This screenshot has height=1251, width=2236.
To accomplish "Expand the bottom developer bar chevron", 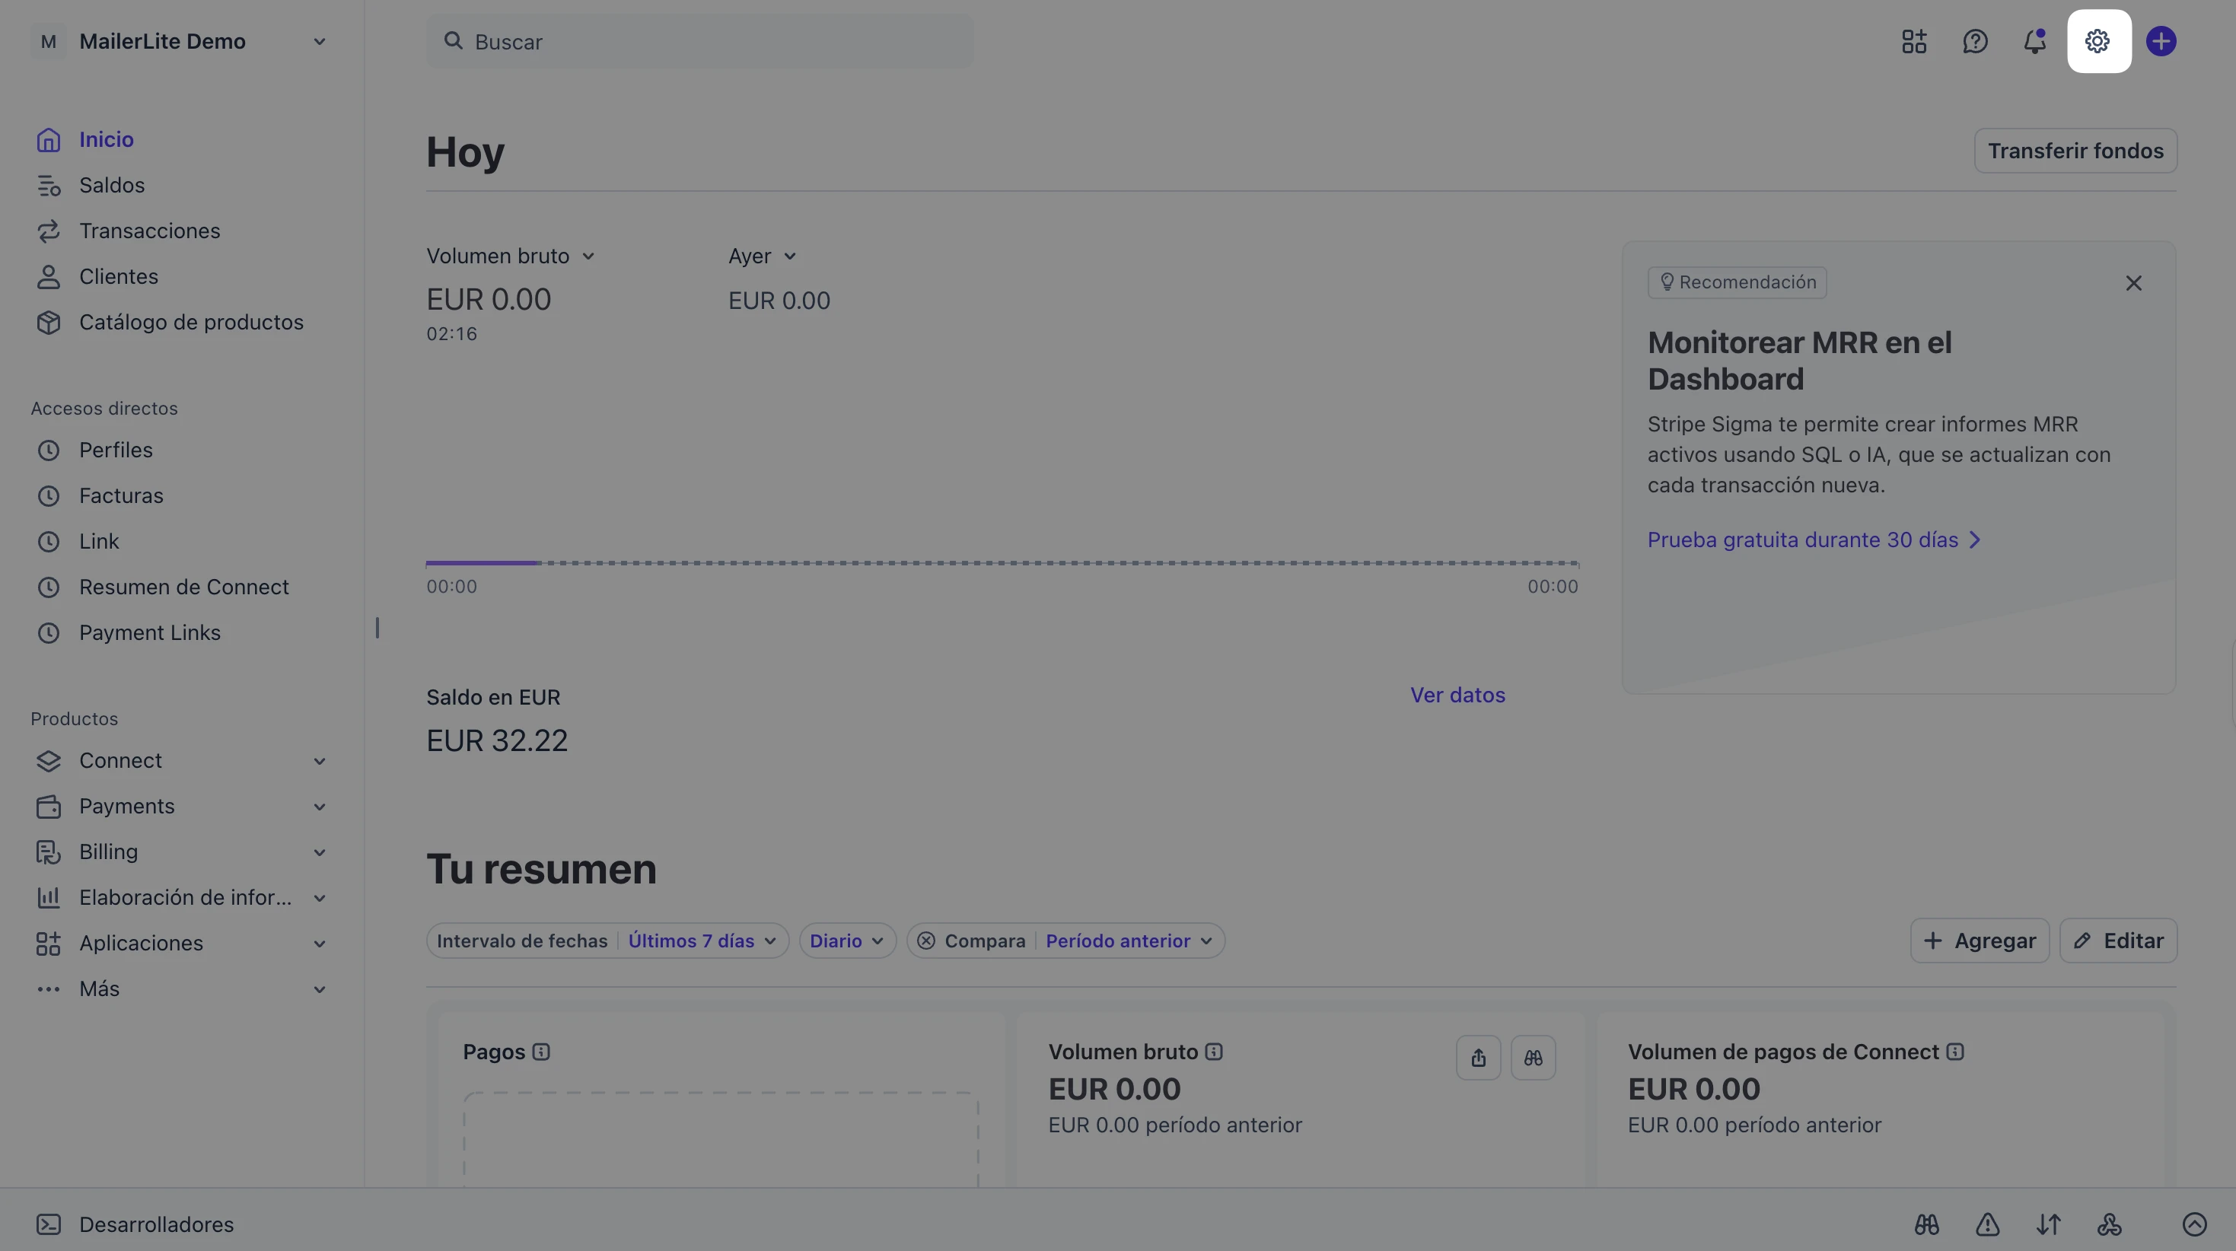I will [x=2193, y=1224].
